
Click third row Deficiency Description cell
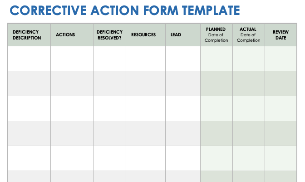(x=29, y=108)
